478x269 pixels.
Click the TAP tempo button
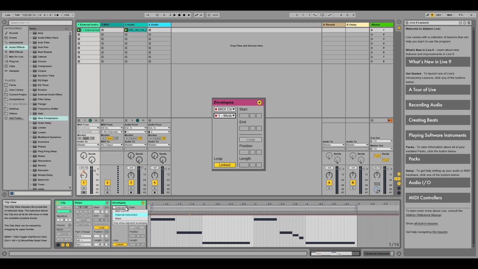(x=17, y=15)
